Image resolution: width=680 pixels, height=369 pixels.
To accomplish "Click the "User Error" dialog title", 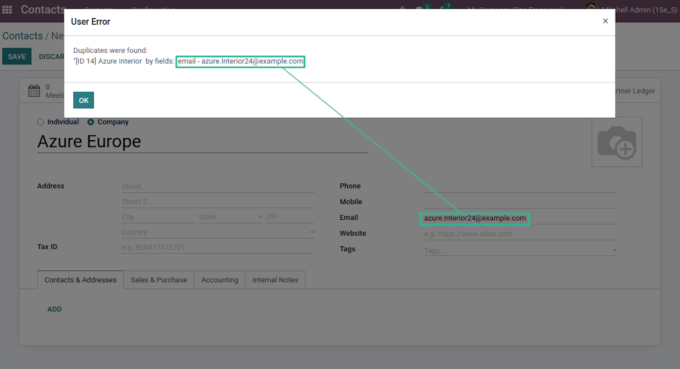I will (x=91, y=22).
